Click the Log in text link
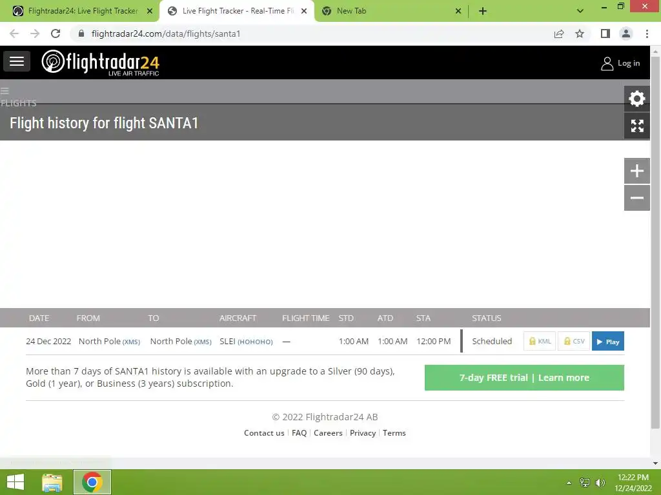This screenshot has height=495, width=661. tap(629, 63)
